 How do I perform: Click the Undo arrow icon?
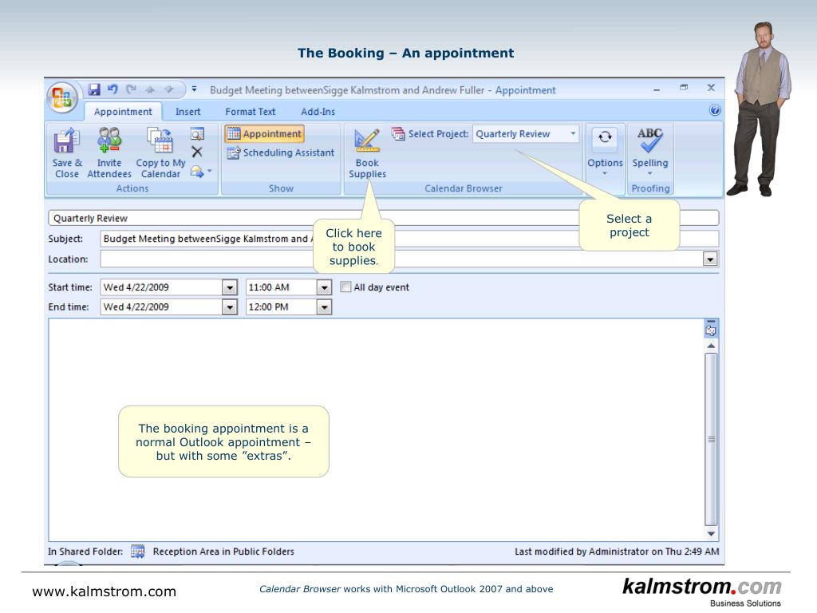tap(112, 89)
